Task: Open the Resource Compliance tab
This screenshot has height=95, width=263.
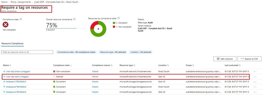Action: click(12, 44)
